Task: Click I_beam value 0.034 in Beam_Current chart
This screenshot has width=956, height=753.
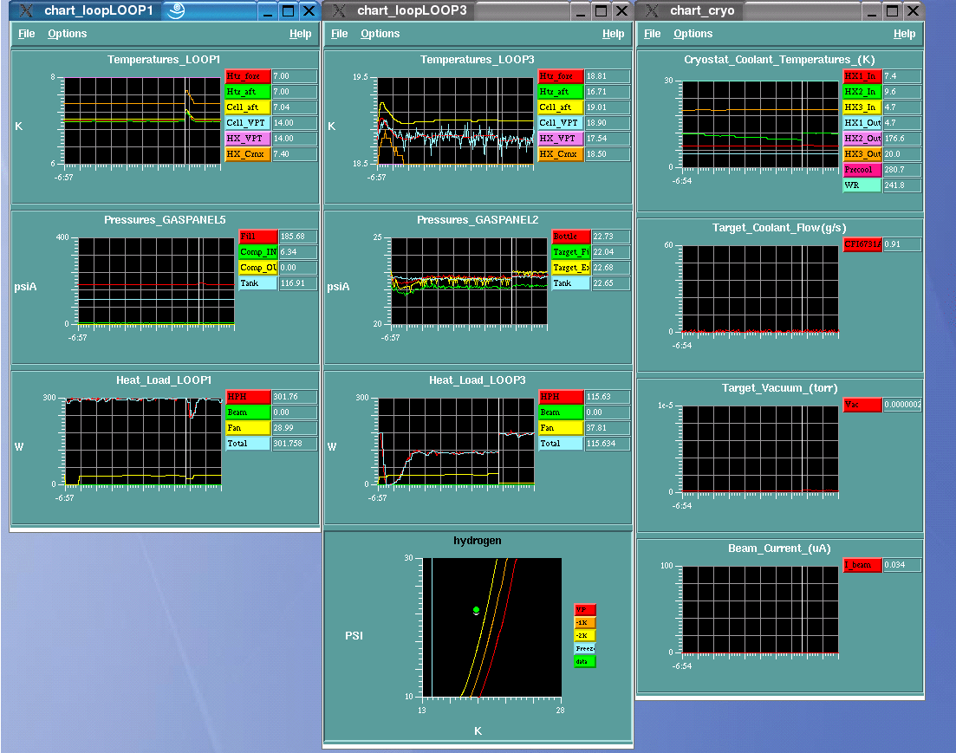Action: coord(902,565)
